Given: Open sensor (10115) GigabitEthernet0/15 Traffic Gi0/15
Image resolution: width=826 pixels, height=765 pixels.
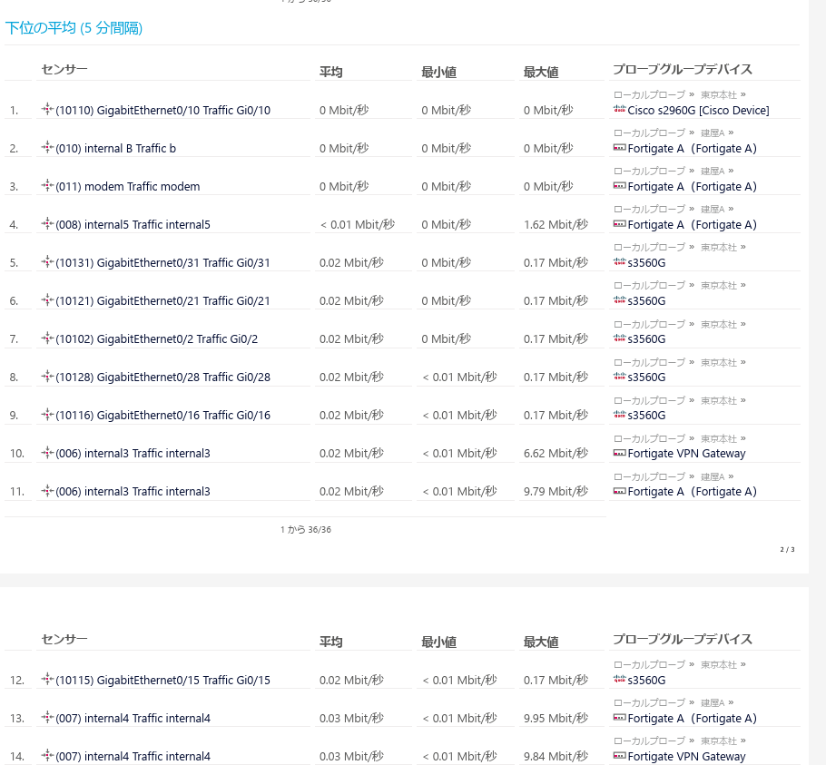Looking at the screenshot, I should point(162,680).
